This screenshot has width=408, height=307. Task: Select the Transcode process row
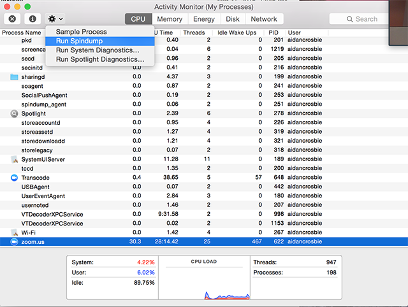coord(204,178)
